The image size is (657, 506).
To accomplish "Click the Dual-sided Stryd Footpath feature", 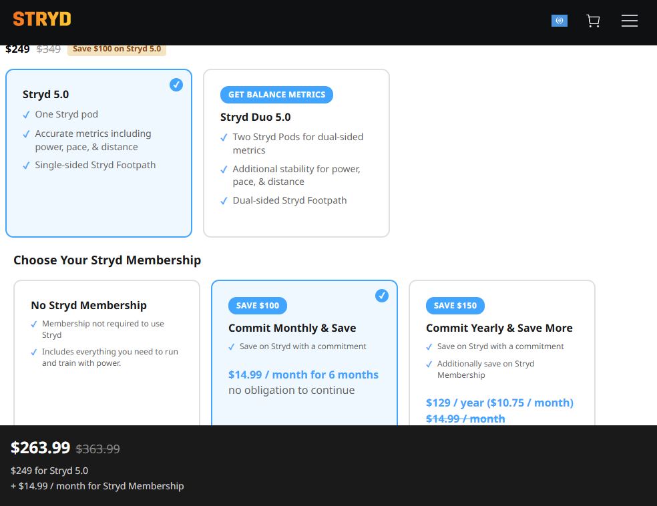I will coord(289,200).
